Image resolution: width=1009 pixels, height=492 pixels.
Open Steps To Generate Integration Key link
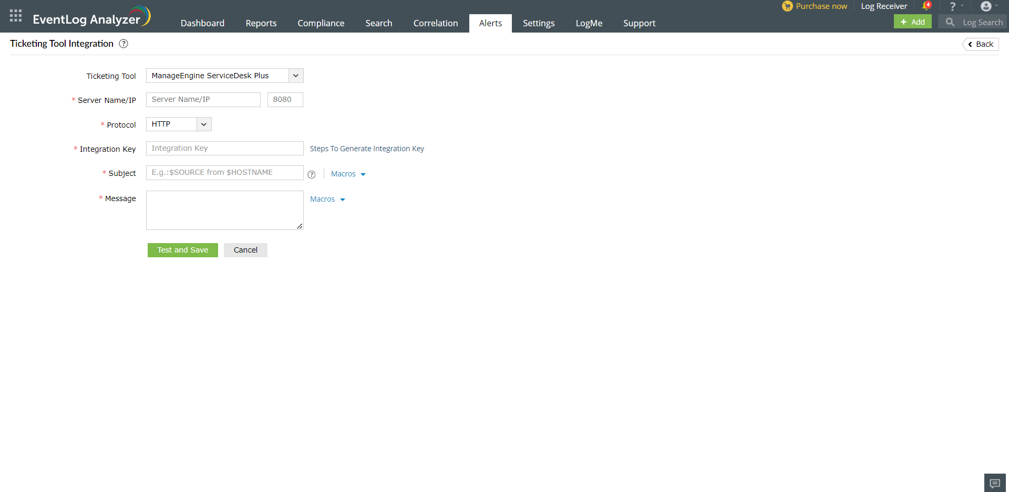click(367, 149)
